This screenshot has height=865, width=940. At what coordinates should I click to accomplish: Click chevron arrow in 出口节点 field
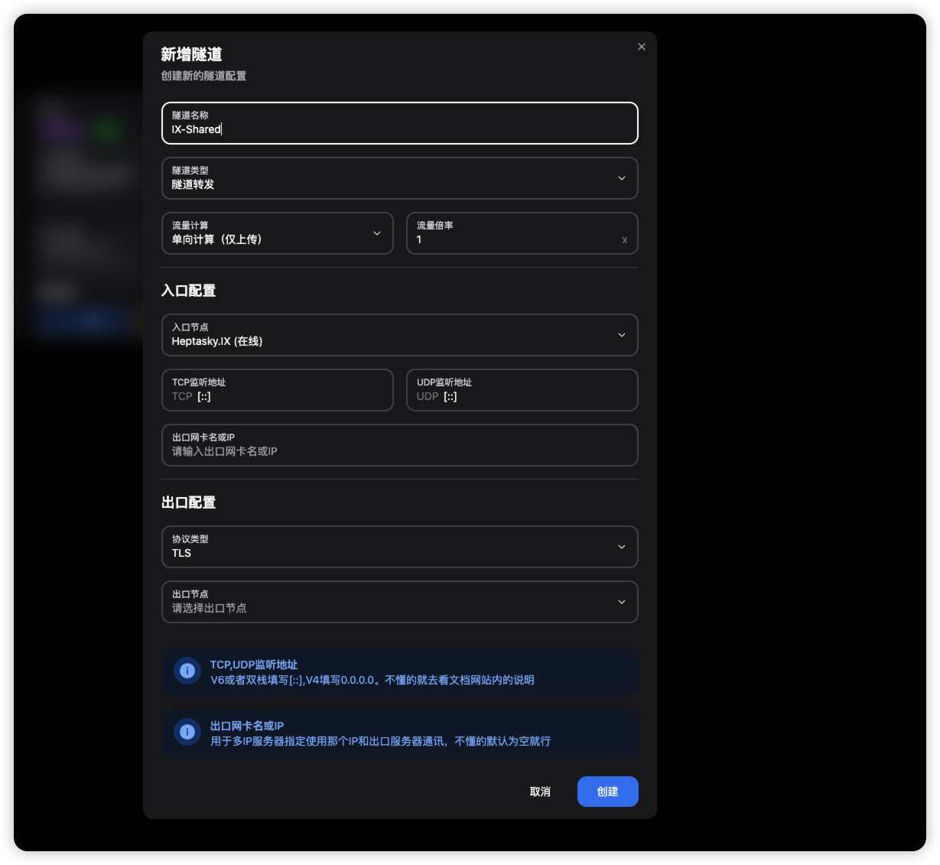pos(621,602)
